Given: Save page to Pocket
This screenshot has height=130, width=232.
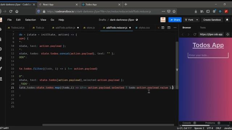Looking at the screenshot, I should (x=169, y=11).
